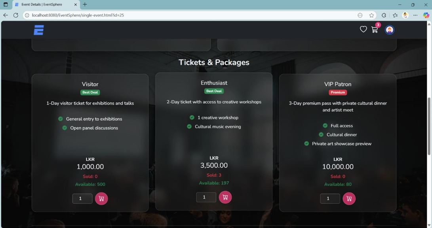This screenshot has width=432, height=228.
Task: Open the Copilot sidebar icon
Action: (426, 15)
